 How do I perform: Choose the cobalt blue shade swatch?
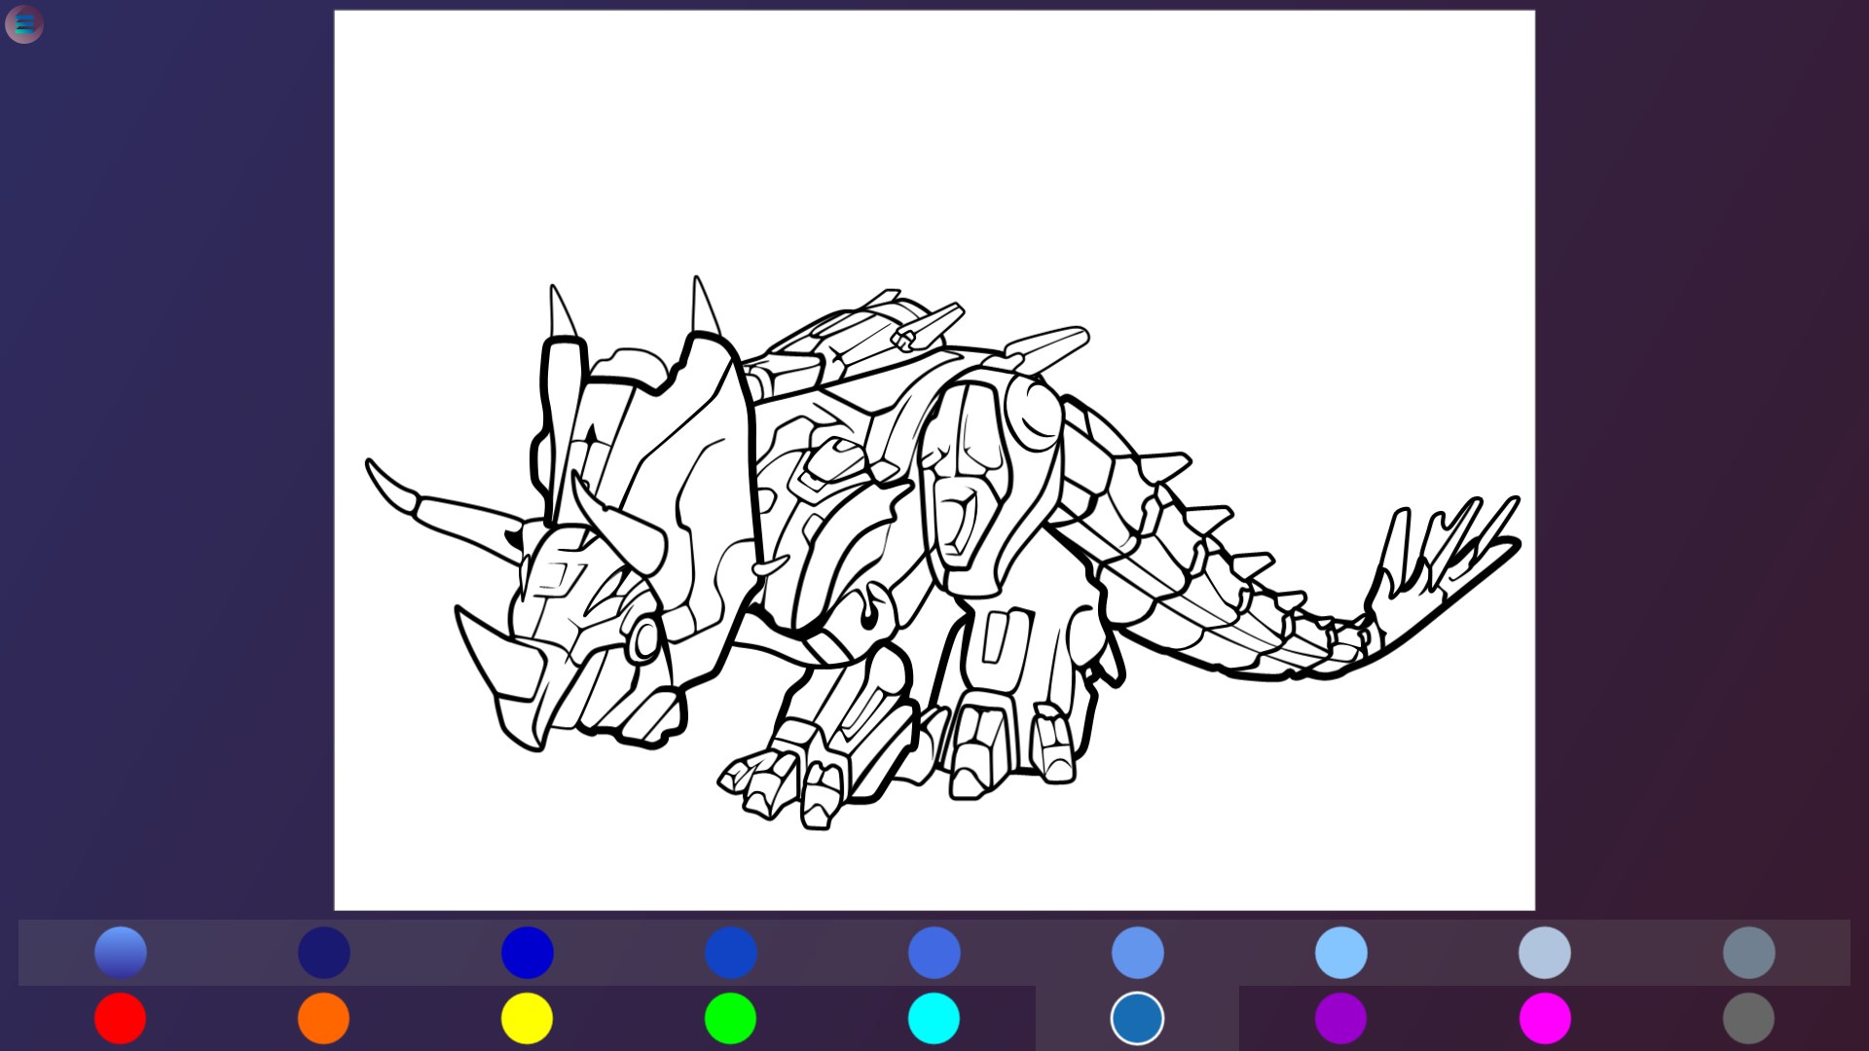pos(730,952)
